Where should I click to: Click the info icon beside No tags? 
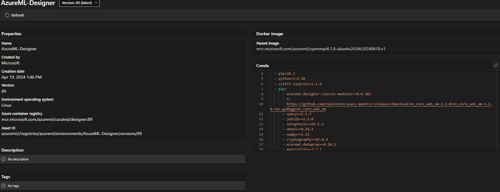tap(4, 186)
